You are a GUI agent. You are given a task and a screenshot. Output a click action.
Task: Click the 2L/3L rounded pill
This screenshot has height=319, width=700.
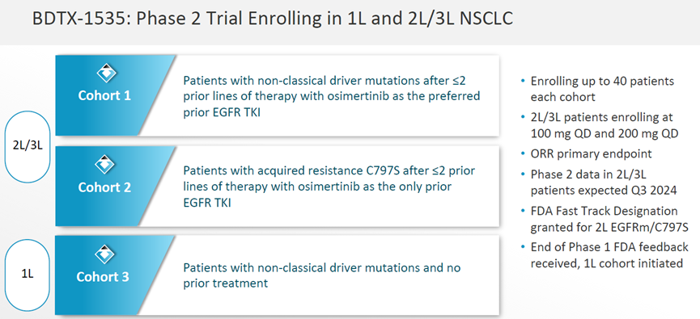tap(28, 146)
